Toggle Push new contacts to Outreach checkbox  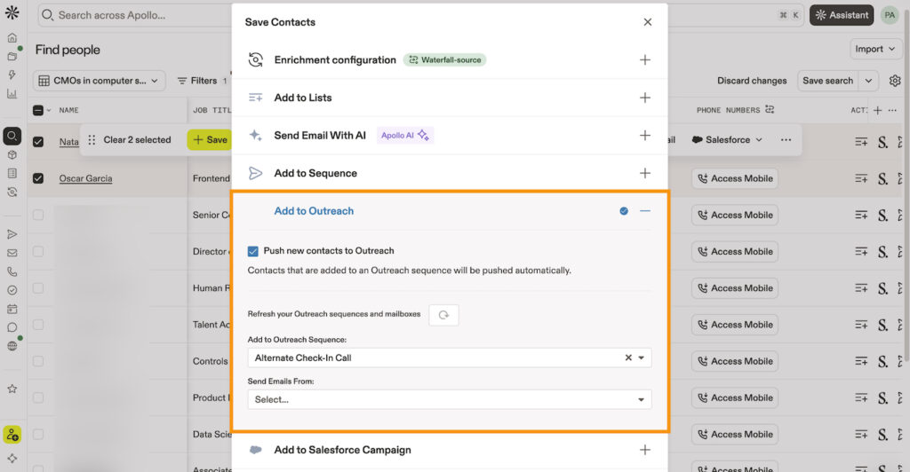[x=252, y=251]
